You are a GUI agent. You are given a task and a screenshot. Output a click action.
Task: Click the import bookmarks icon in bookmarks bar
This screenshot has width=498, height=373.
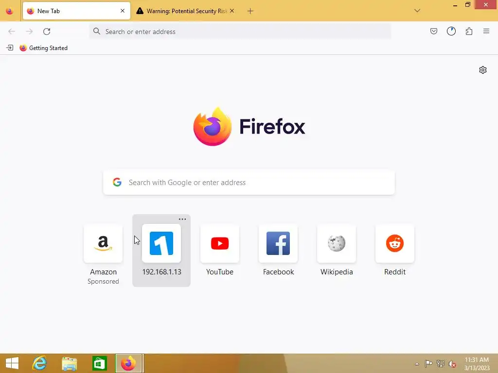[x=10, y=48]
